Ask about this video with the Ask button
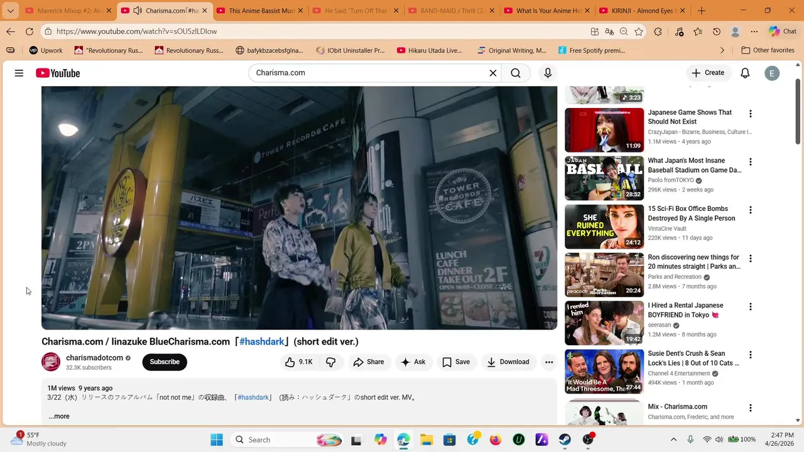Viewport: 804px width, 452px height. point(413,362)
